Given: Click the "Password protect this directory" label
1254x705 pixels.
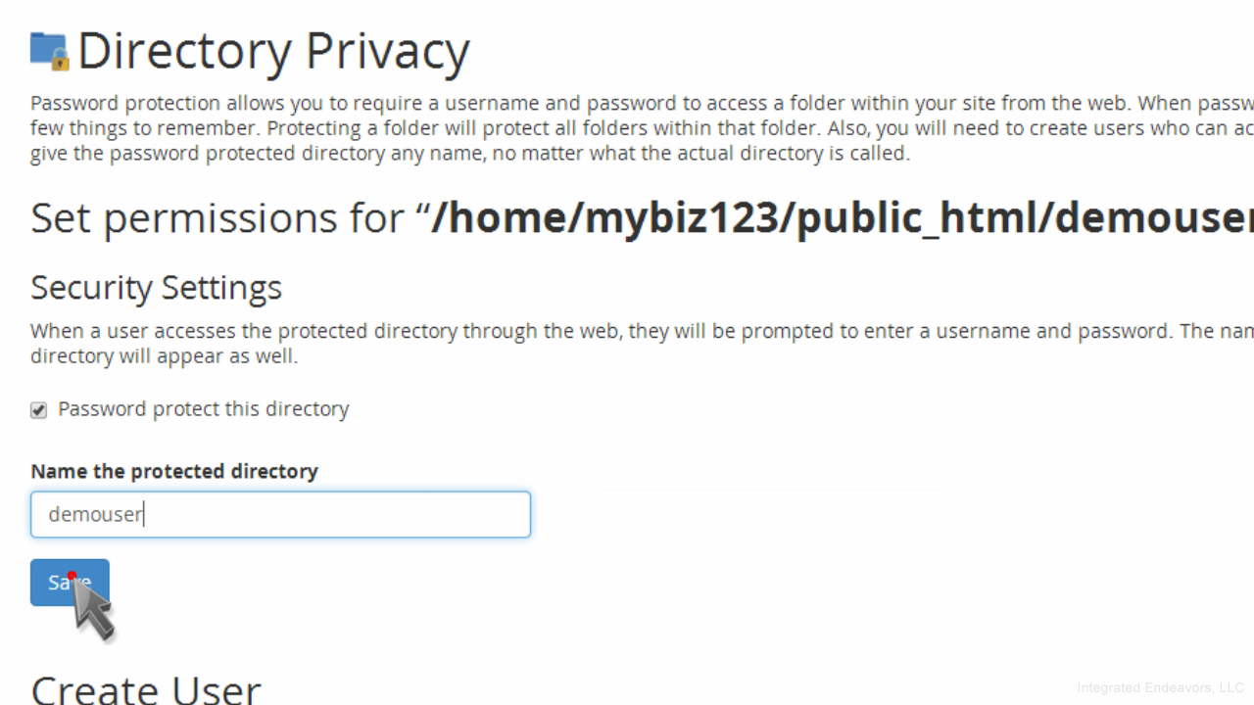Looking at the screenshot, I should (203, 409).
